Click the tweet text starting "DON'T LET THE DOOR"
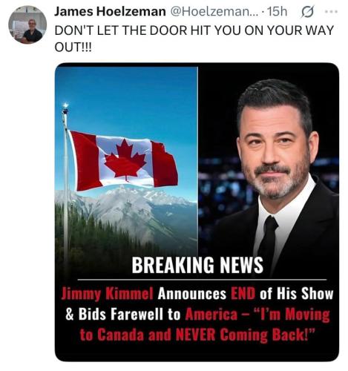 tap(194, 39)
